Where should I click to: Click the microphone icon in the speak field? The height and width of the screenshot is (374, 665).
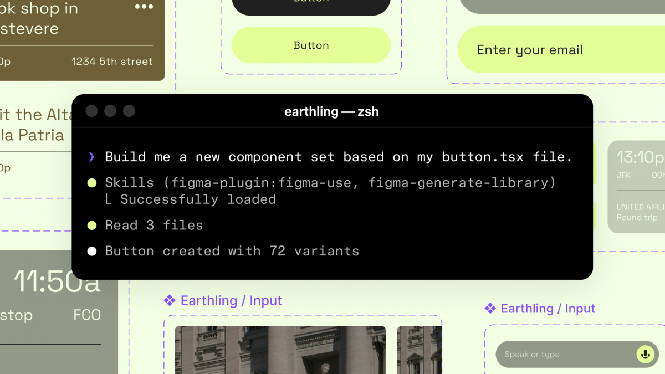[645, 354]
